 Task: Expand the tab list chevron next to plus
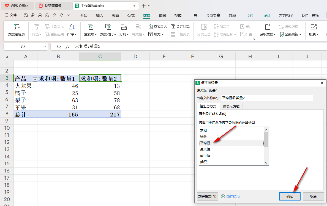pos(149,6)
